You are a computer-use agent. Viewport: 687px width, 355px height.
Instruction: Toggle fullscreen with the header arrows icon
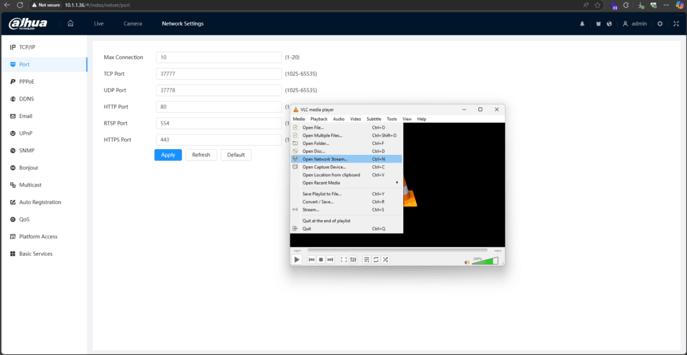[676, 23]
